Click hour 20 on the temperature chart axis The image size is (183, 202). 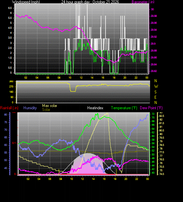coord(126,179)
